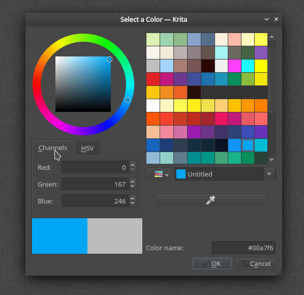This screenshot has width=304, height=295.
Task: Click palette scrollbar down arrow
Action: [x=272, y=160]
